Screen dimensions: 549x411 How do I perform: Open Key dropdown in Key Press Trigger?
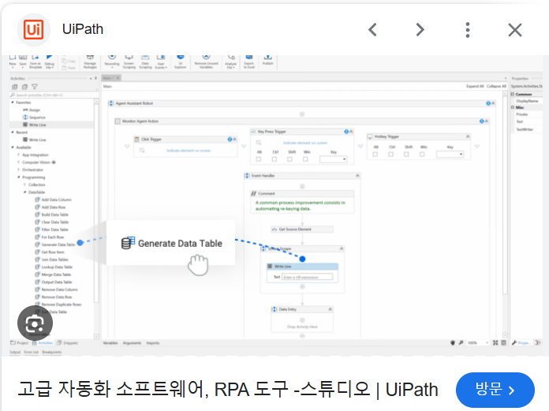pos(333,159)
